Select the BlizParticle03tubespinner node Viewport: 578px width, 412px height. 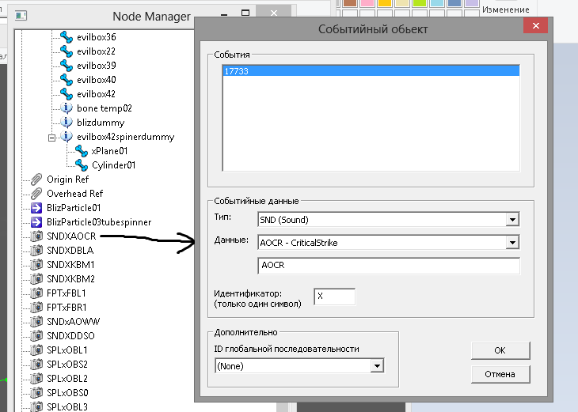(x=99, y=222)
